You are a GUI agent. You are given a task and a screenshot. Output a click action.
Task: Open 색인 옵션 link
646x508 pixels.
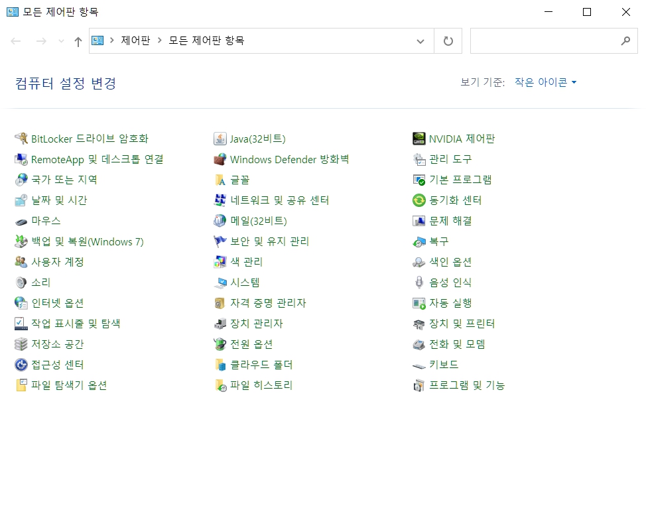click(450, 262)
